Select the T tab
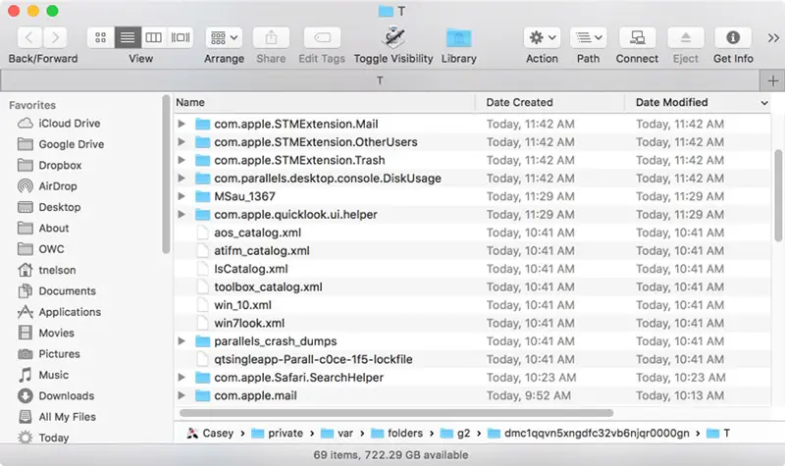Viewport: 785px width, 466px height. [x=380, y=80]
